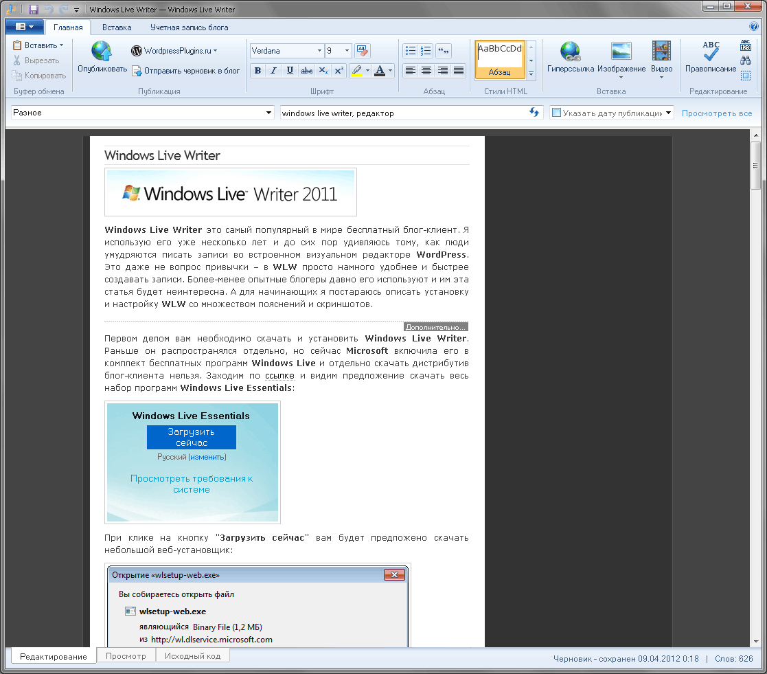
Task: Switch to Просмотр preview tab
Action: pyautogui.click(x=126, y=656)
